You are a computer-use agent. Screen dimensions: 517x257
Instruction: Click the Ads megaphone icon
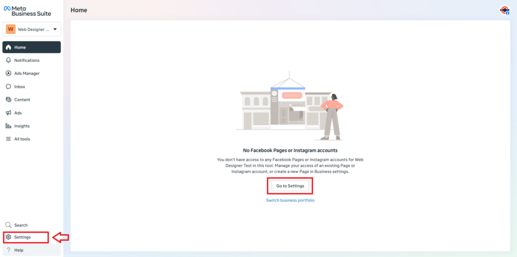point(9,113)
